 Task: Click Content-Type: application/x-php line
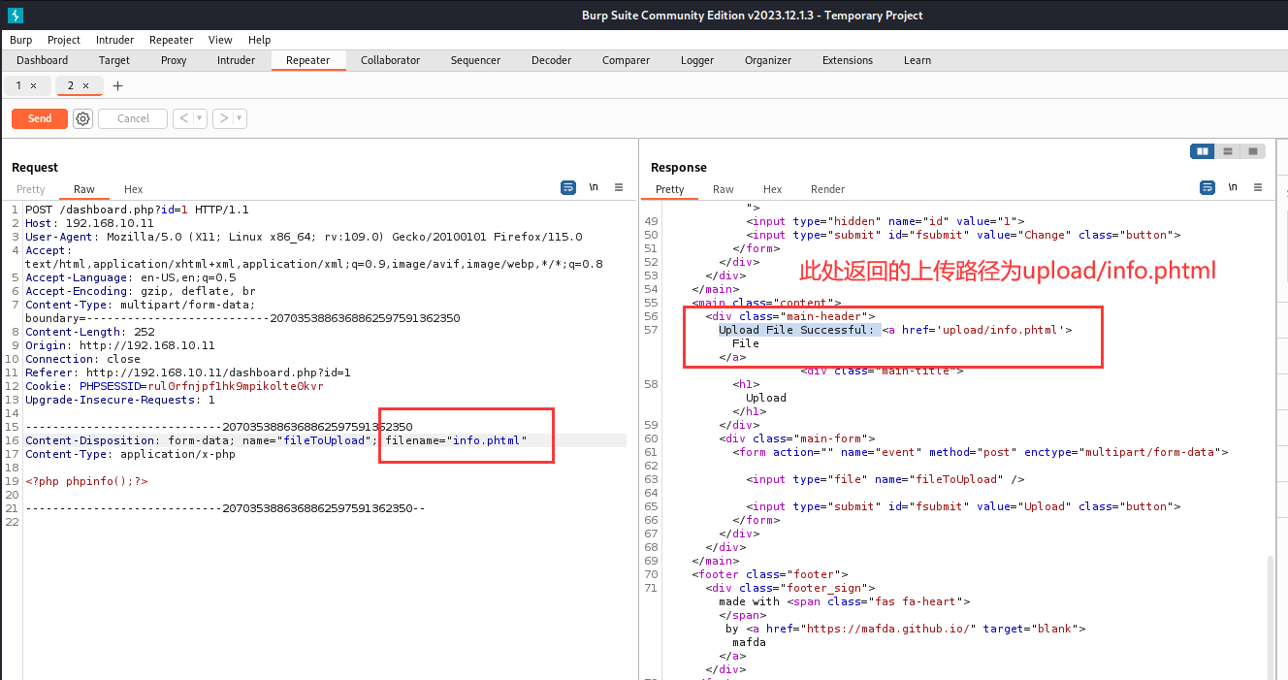[x=130, y=454]
